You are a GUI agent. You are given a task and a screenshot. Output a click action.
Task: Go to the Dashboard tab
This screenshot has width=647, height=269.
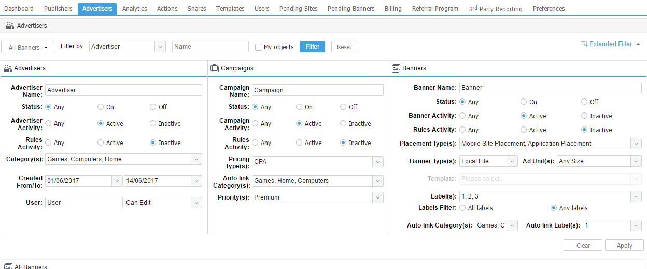(19, 9)
